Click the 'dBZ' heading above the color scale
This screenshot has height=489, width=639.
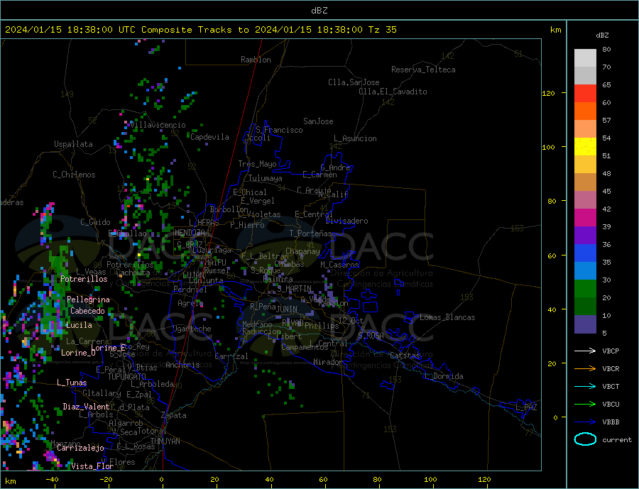(602, 35)
